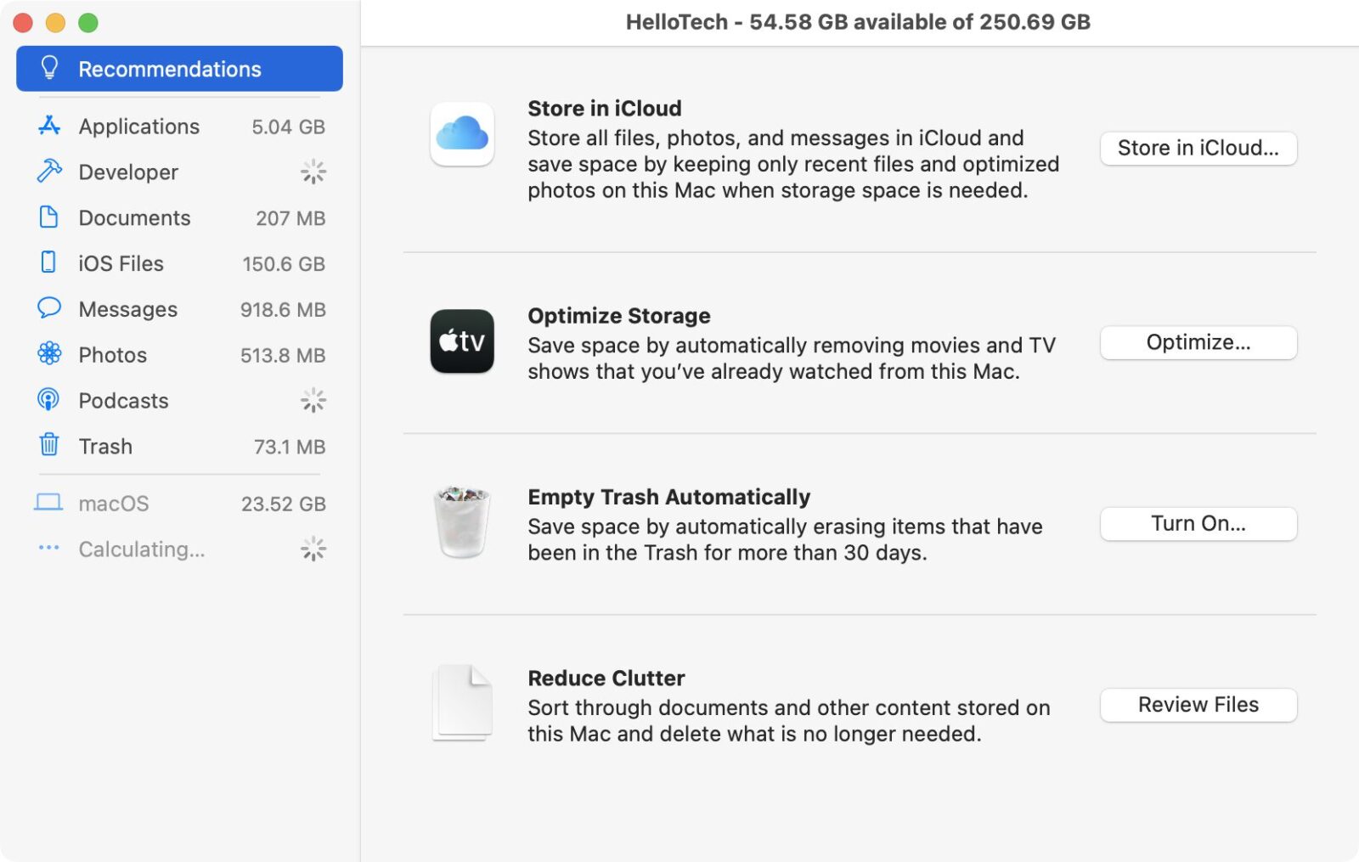Enable automatic trash emptying with Turn On

[1198, 523]
